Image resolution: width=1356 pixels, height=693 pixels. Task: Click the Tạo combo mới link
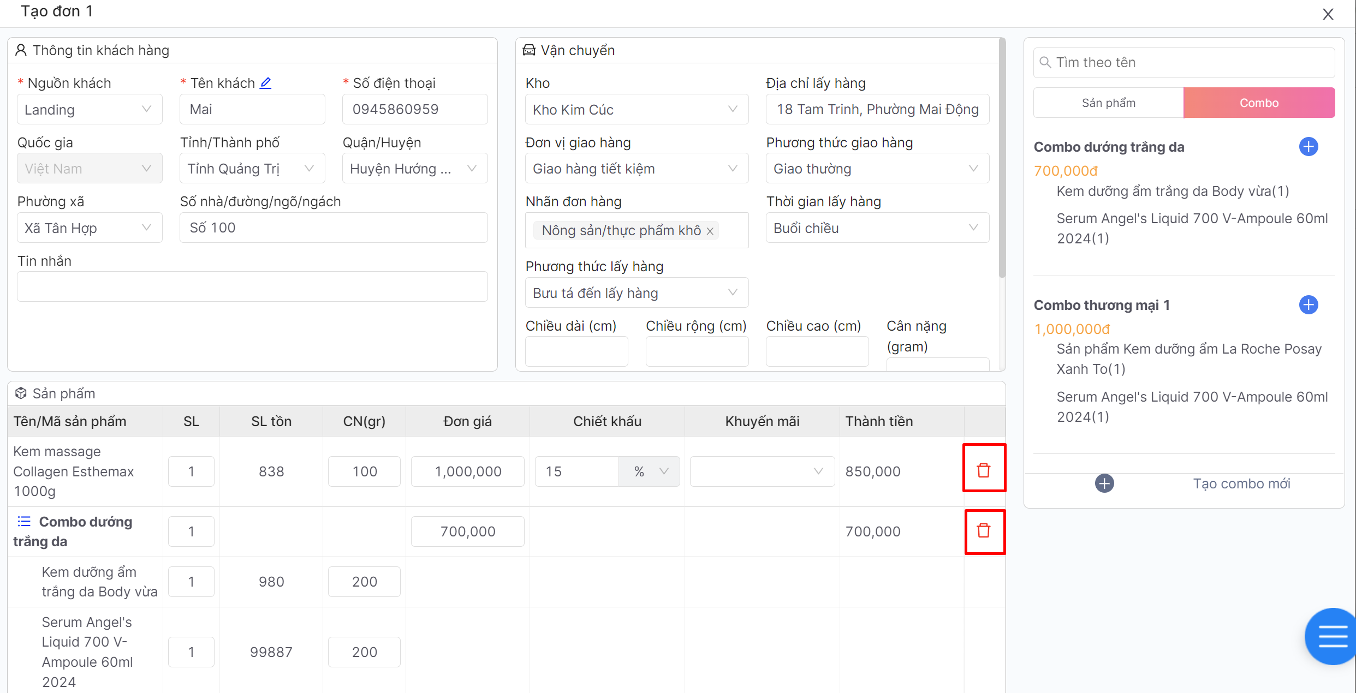[1241, 483]
